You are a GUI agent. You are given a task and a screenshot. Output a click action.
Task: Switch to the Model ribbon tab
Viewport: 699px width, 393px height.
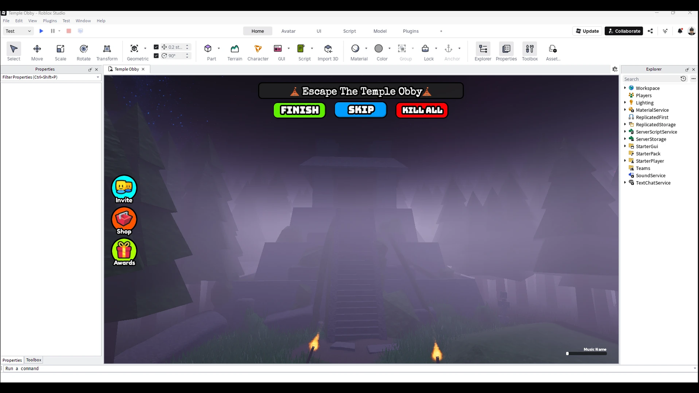(x=380, y=31)
